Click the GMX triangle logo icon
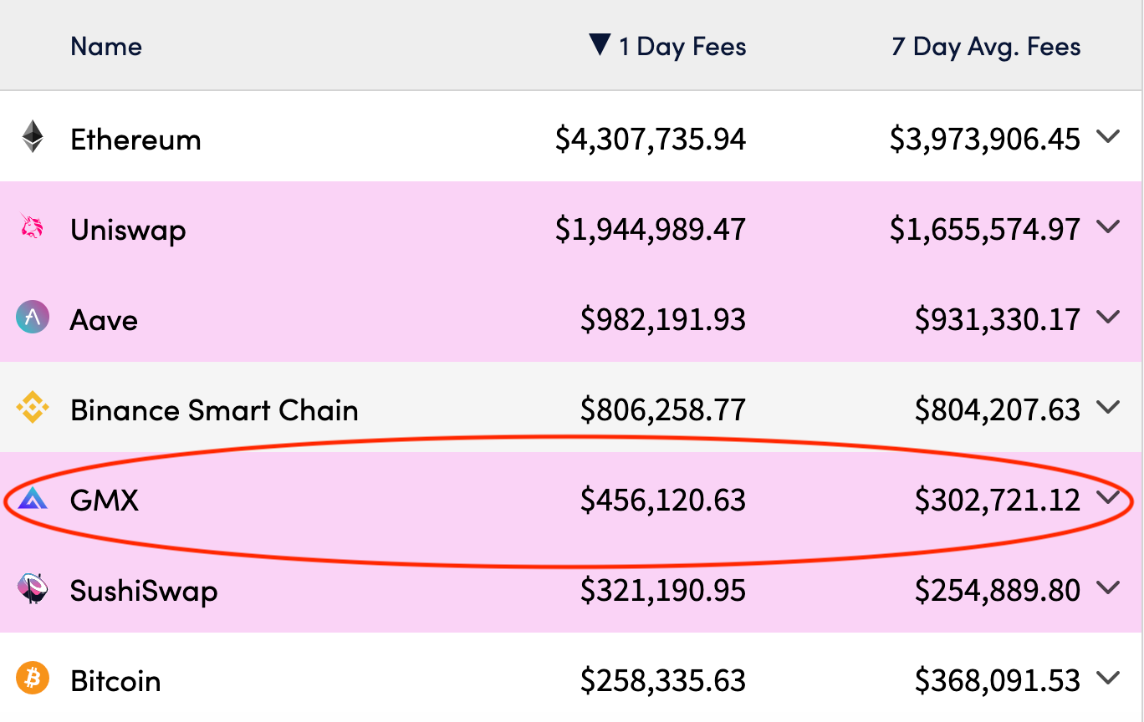Screen dimensions: 1144x722 pyautogui.click(x=33, y=500)
